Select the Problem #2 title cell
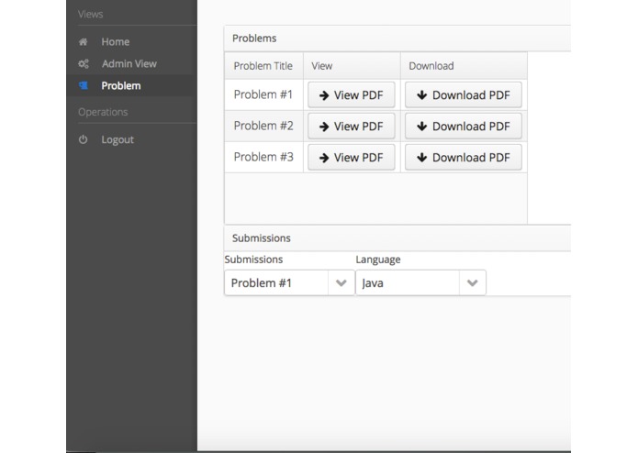638x453 pixels. coord(263,126)
